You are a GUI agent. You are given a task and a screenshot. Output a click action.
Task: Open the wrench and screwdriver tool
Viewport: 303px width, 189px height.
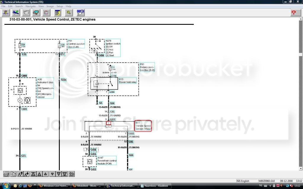tap(16, 13)
